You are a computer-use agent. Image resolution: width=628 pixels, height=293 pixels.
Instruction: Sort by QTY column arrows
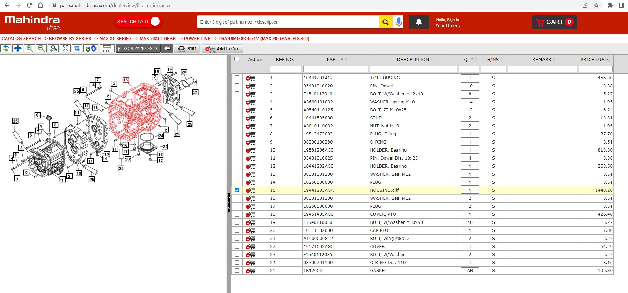click(x=476, y=60)
